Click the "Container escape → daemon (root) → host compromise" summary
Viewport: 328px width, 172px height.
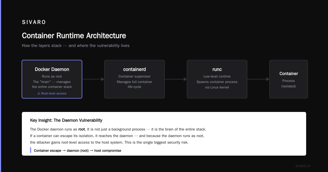pos(77,150)
